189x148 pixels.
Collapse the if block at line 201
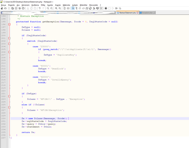[9, 38]
